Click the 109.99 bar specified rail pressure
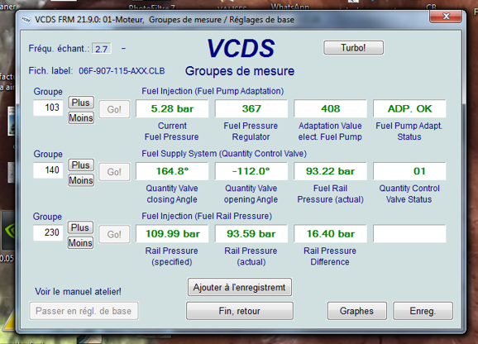The width and height of the screenshot is (478, 344). pos(172,234)
